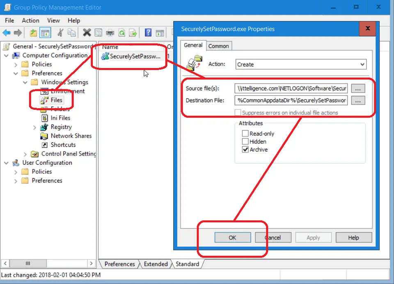Image resolution: width=394 pixels, height=284 pixels.
Task: Click the Source file(s) input field
Action: [x=291, y=88]
